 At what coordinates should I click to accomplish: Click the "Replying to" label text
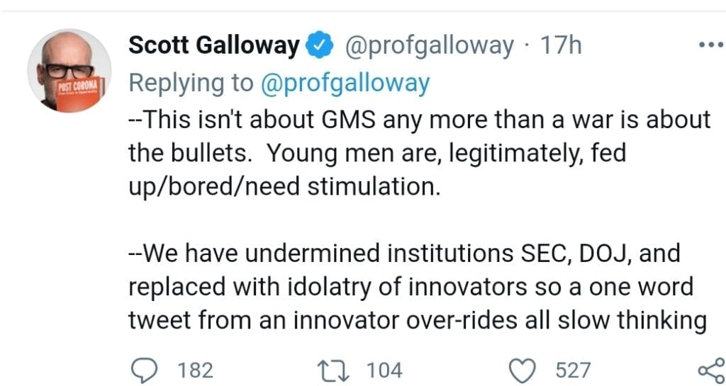(x=191, y=84)
